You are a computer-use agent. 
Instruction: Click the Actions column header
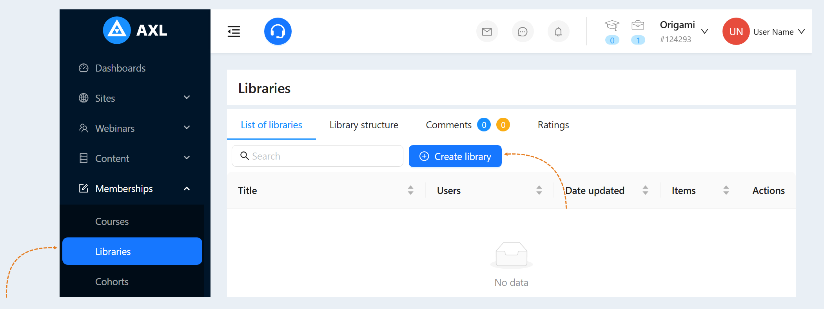pos(768,190)
